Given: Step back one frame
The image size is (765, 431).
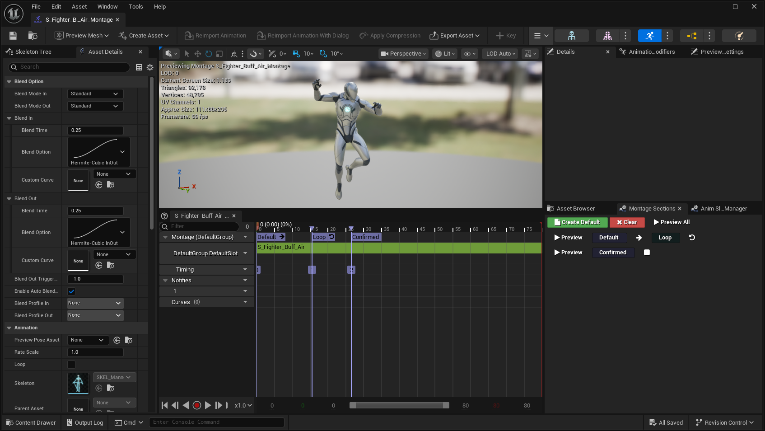Looking at the screenshot, I should tap(175, 406).
